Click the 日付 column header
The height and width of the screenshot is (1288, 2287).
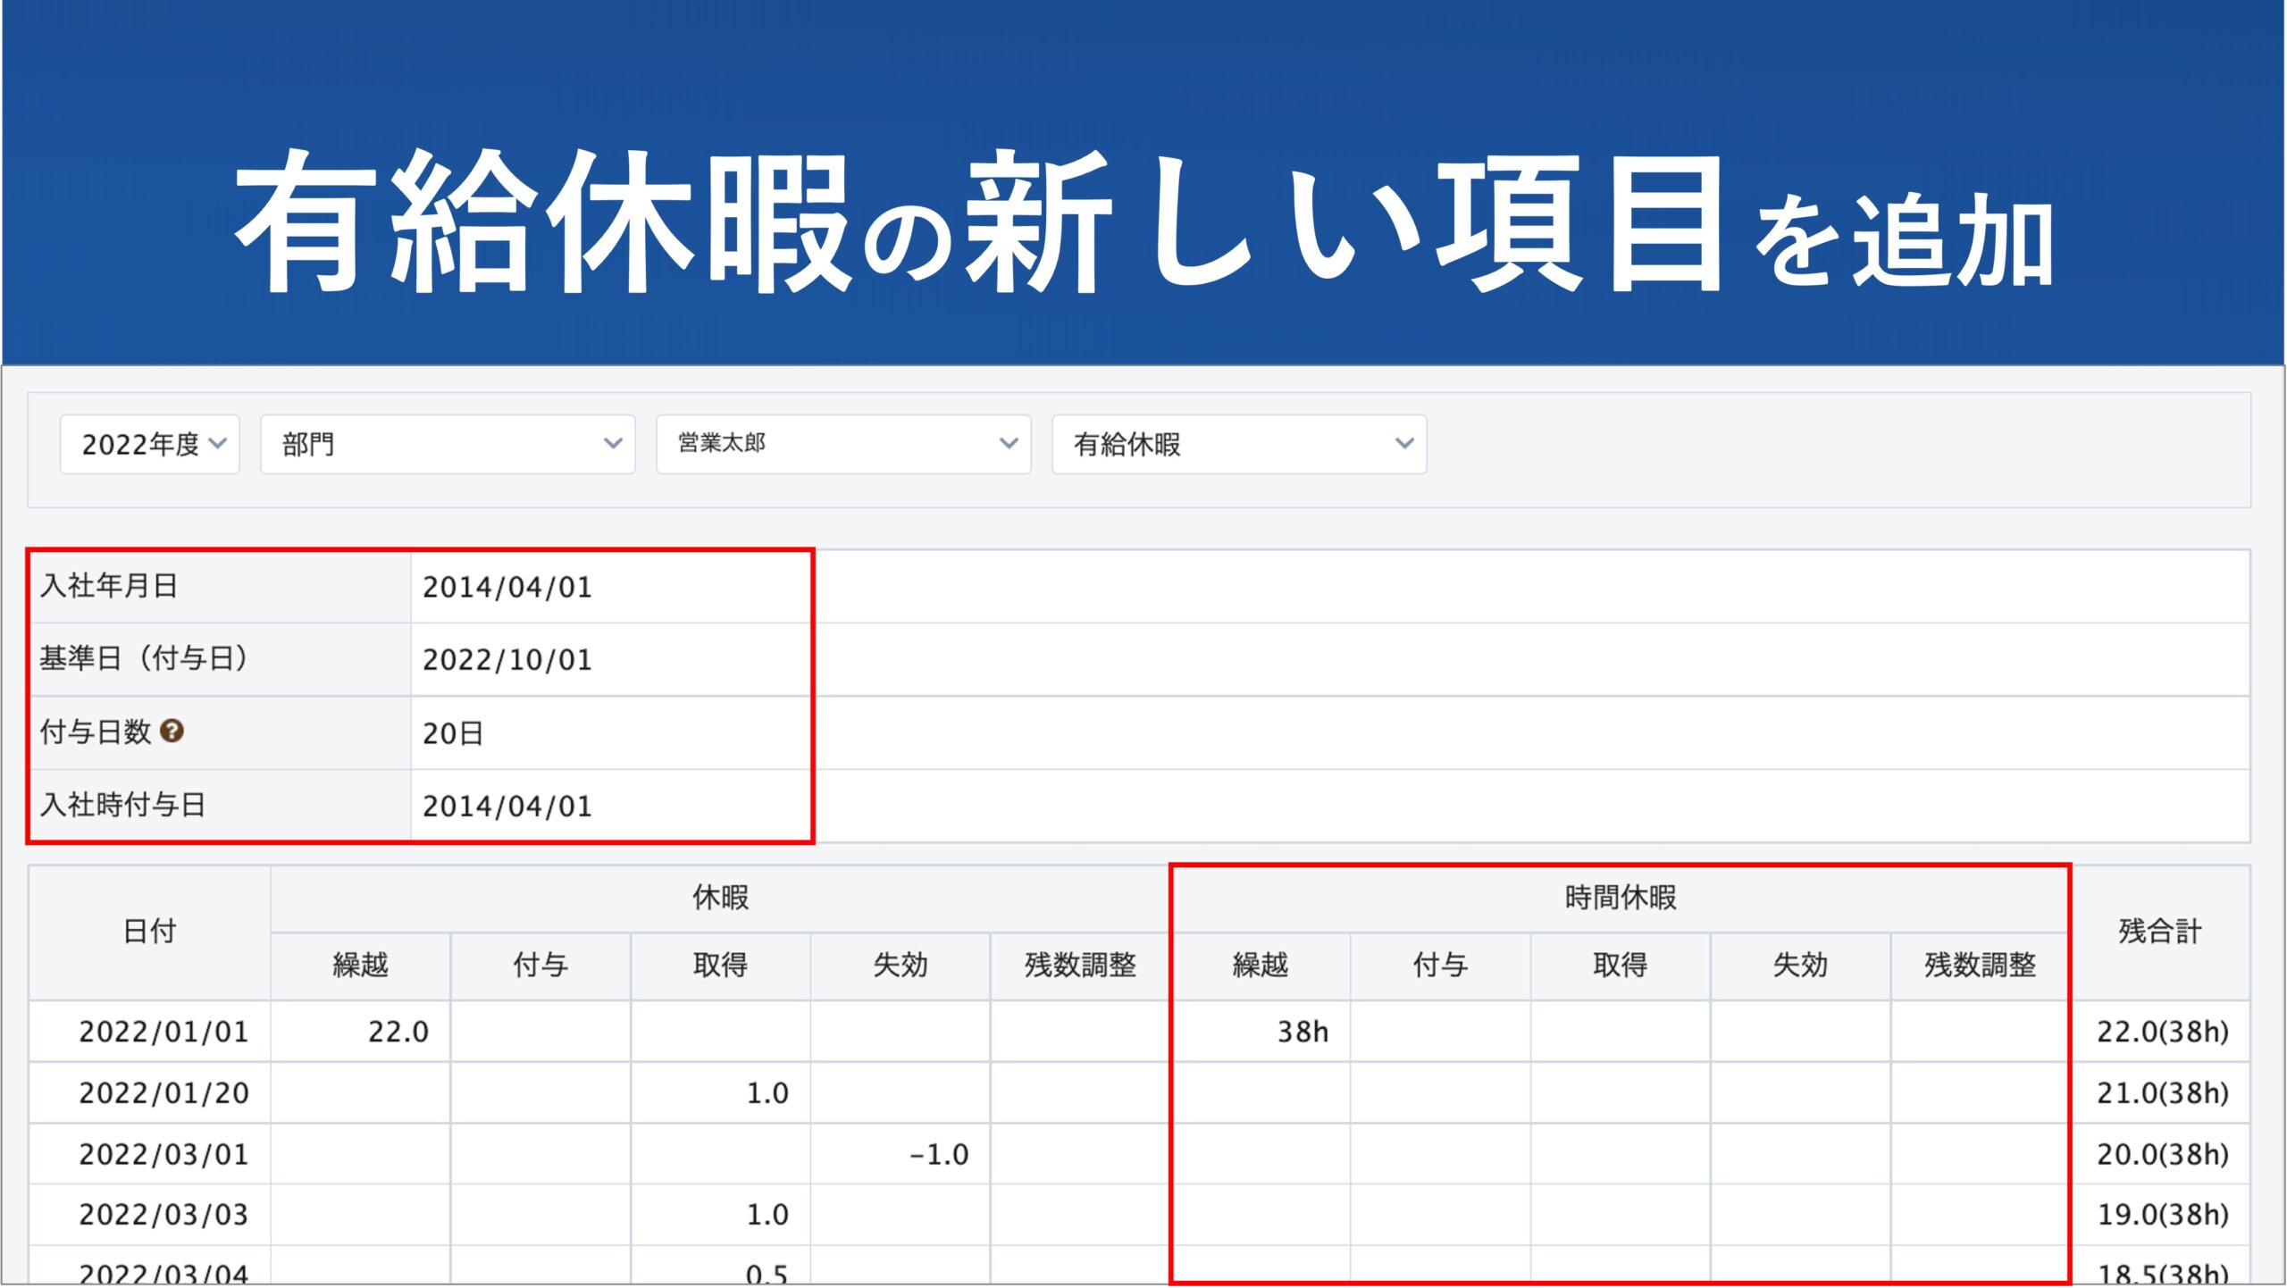[149, 932]
